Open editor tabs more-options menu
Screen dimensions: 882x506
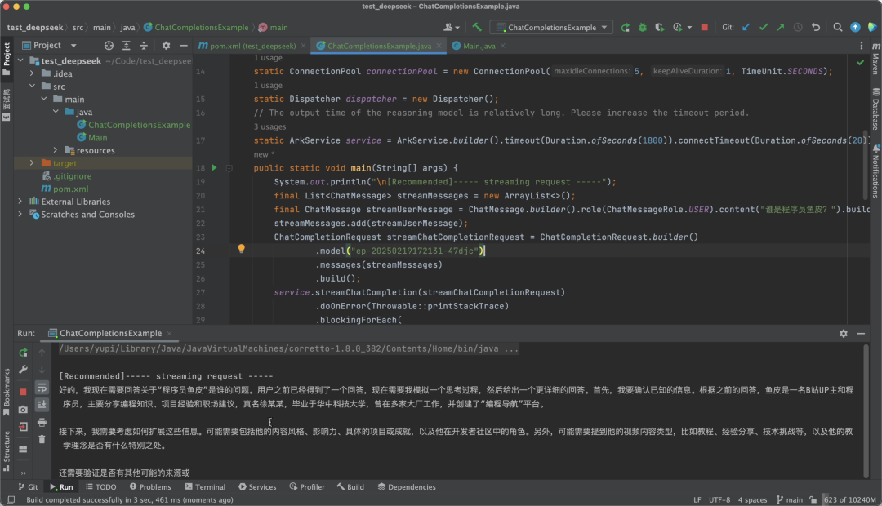(x=862, y=46)
